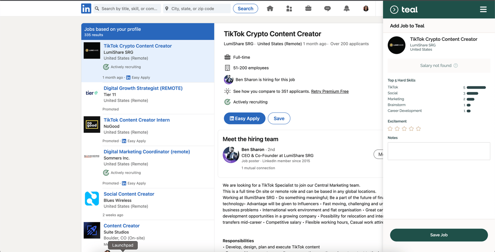Click 'Ben Sharon is hiring for this job'
Screen dimensions: 495x252
(265, 80)
